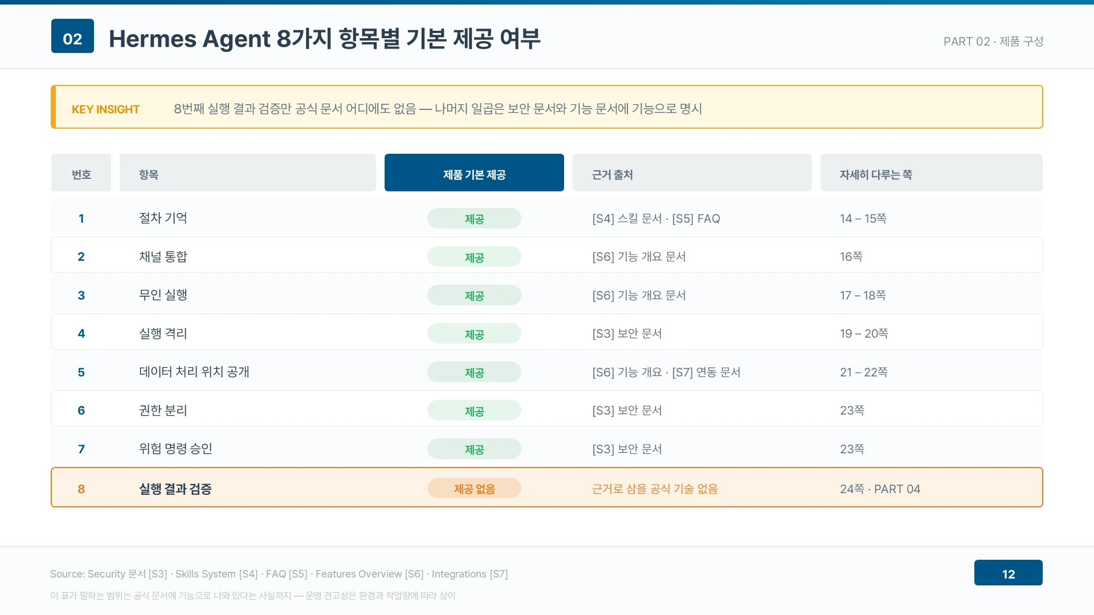Select the '권한 분리' item cell

pos(163,411)
